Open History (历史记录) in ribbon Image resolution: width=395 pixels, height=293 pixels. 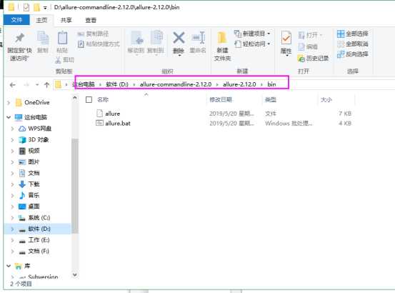313,59
